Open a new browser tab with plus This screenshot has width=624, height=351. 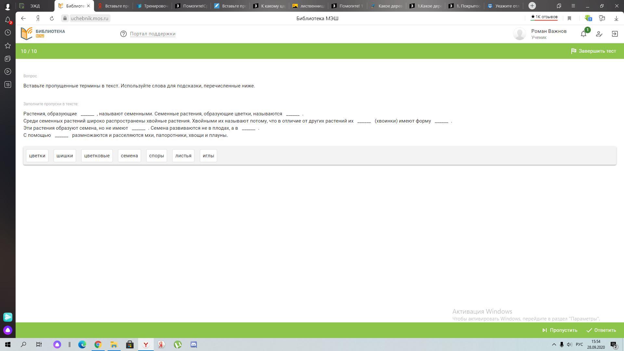pyautogui.click(x=532, y=6)
